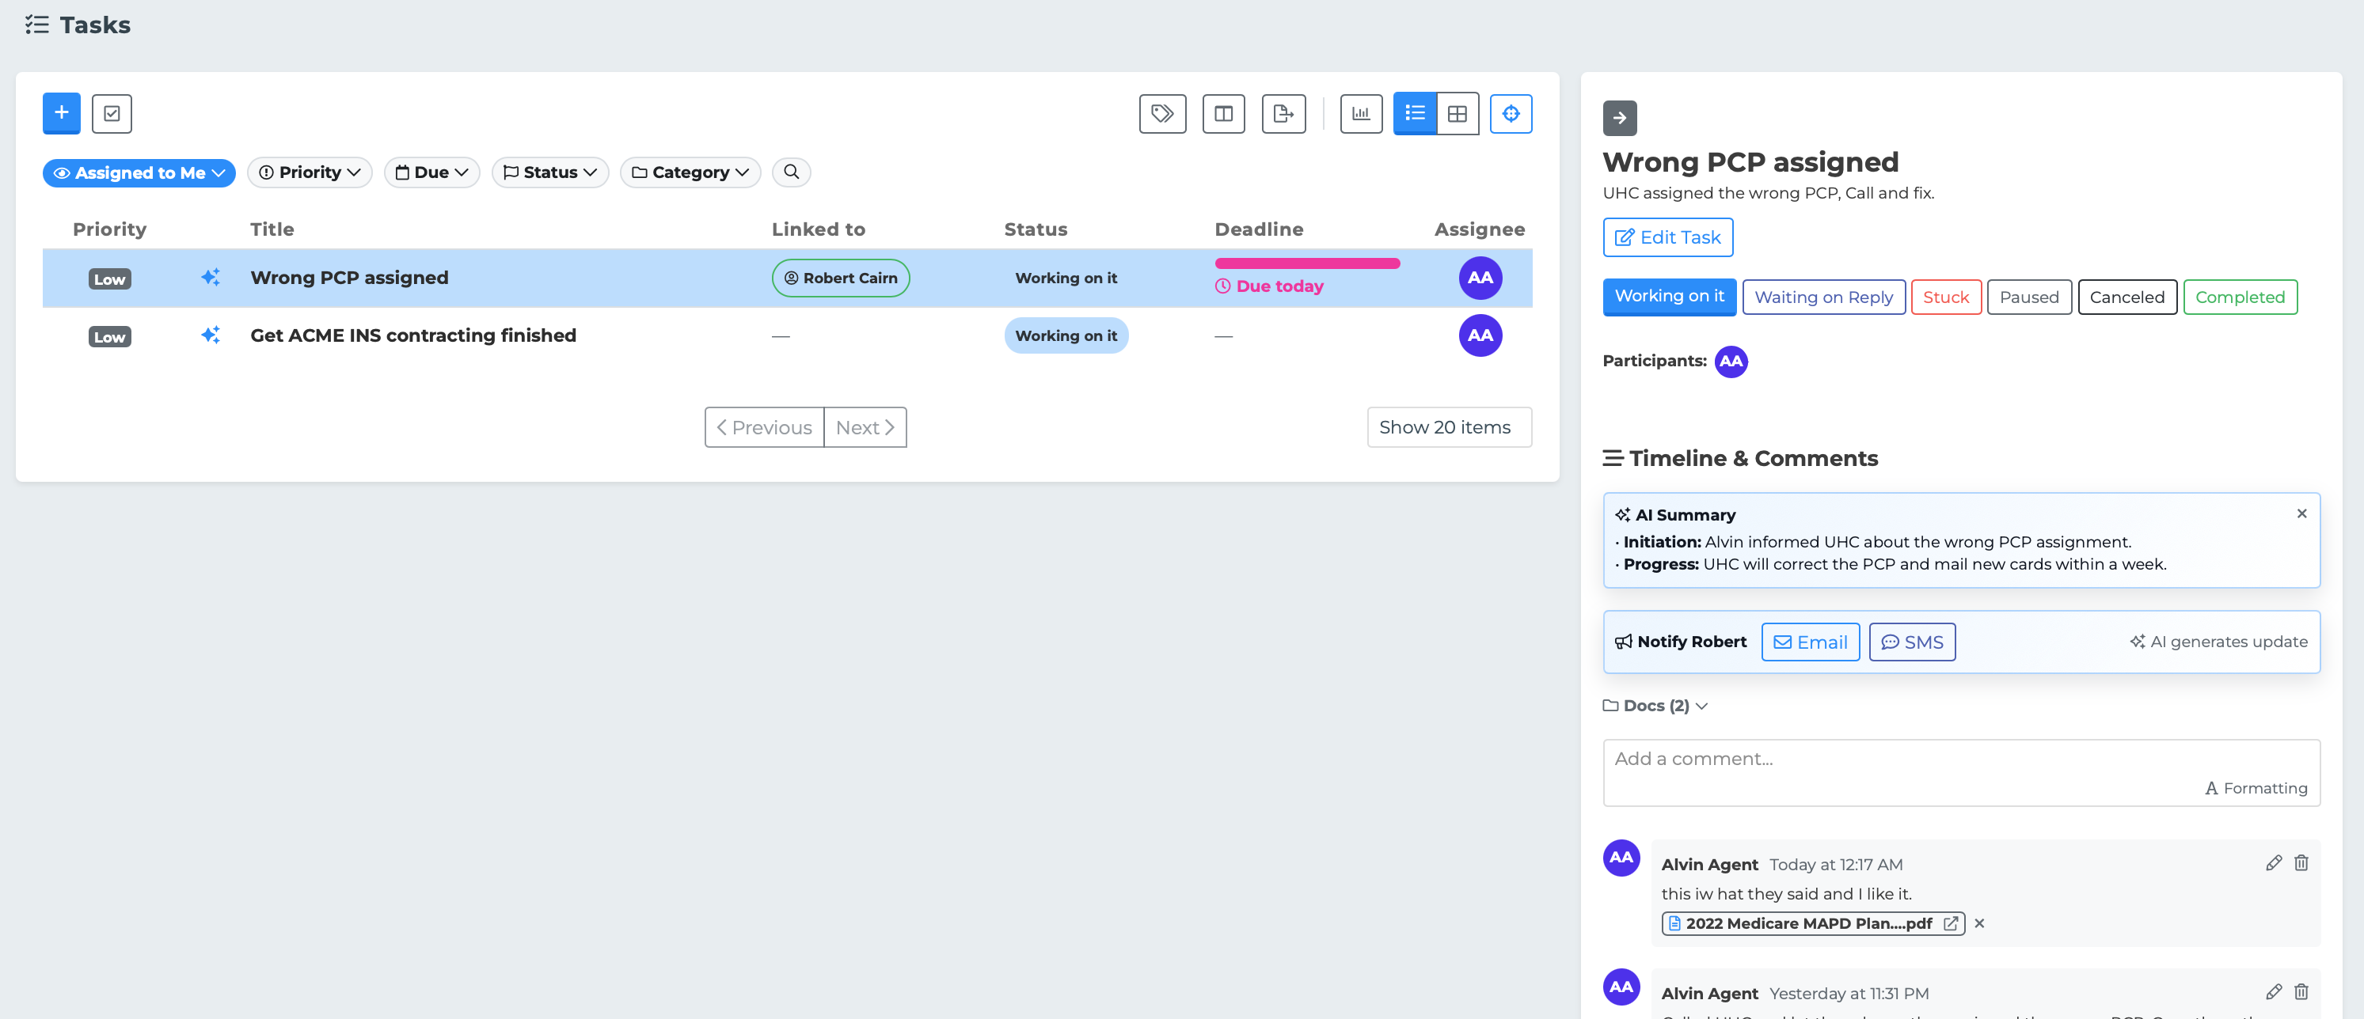This screenshot has width=2364, height=1019.
Task: Switch to the grid board view icon
Action: click(x=1457, y=114)
